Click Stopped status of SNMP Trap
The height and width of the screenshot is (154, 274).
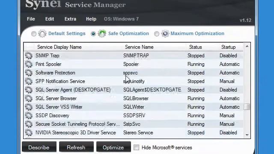pyautogui.click(x=196, y=56)
